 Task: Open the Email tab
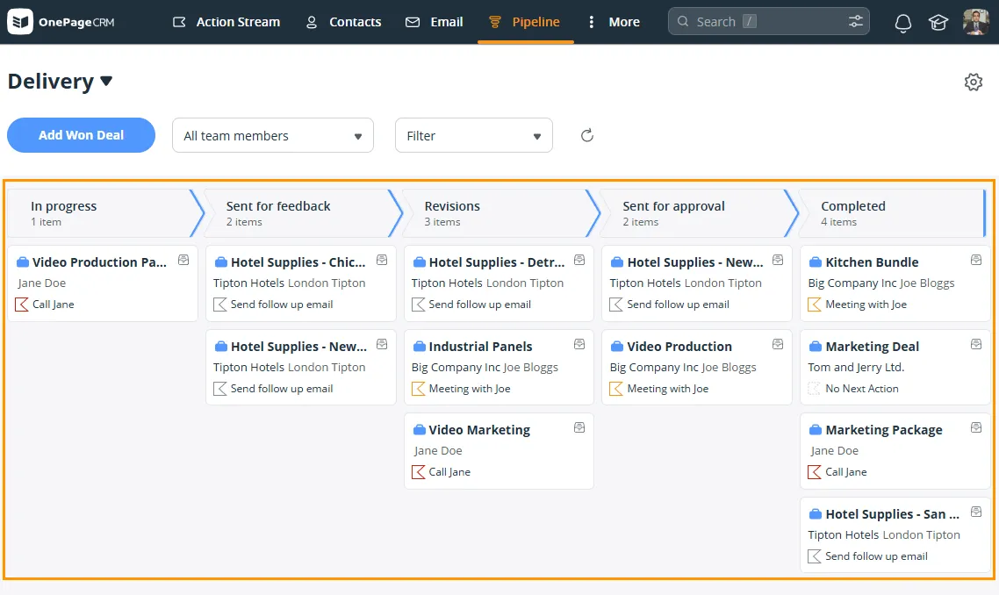click(x=434, y=22)
